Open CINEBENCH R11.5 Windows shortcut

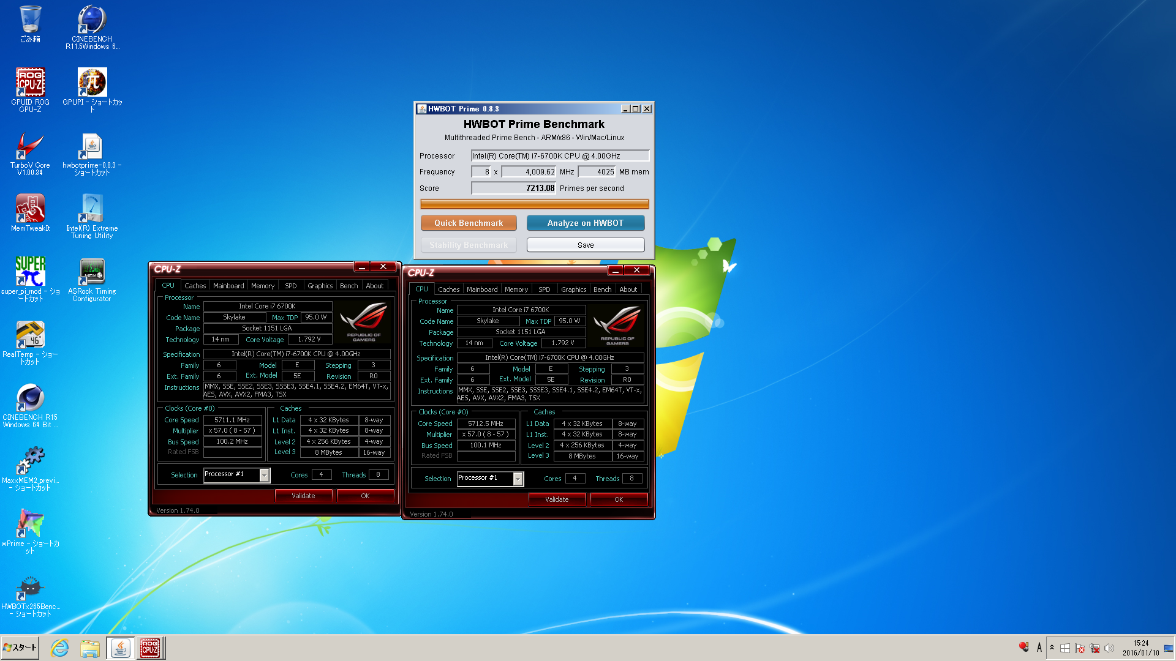click(x=92, y=28)
